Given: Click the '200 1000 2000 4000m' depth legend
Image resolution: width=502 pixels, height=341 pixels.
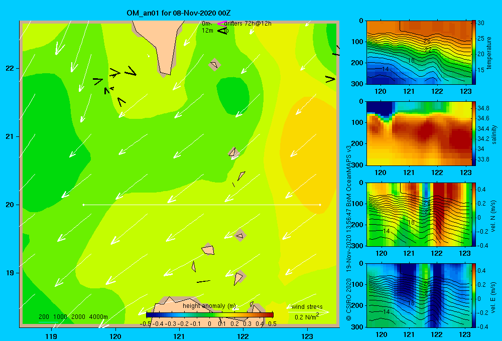Looking at the screenshot, I should [x=73, y=317].
